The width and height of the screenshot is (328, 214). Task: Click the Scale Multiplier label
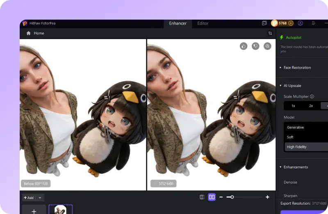point(296,96)
